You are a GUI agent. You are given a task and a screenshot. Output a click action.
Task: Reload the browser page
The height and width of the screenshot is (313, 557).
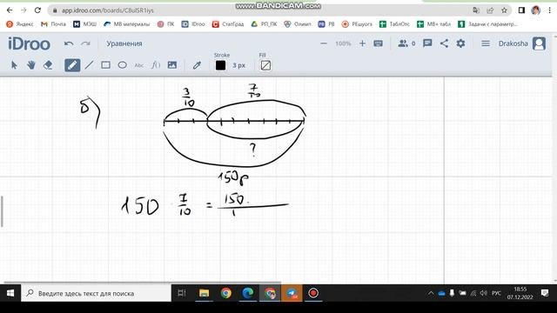[x=37, y=10]
